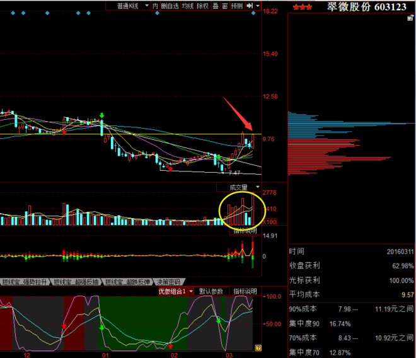Open the 普通K线 chart type dropdown
Image resolution: width=416 pixels, height=358 pixels.
tap(128, 6)
